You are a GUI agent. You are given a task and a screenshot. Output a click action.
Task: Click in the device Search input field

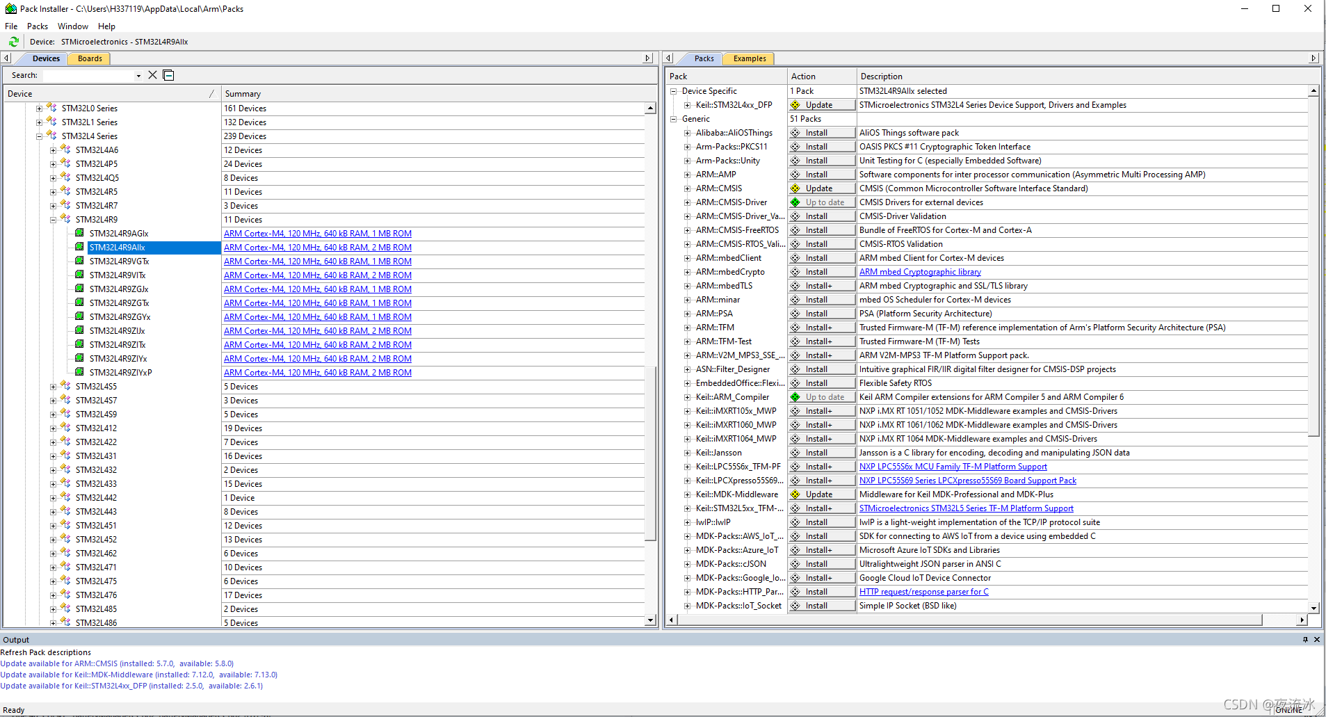click(88, 76)
